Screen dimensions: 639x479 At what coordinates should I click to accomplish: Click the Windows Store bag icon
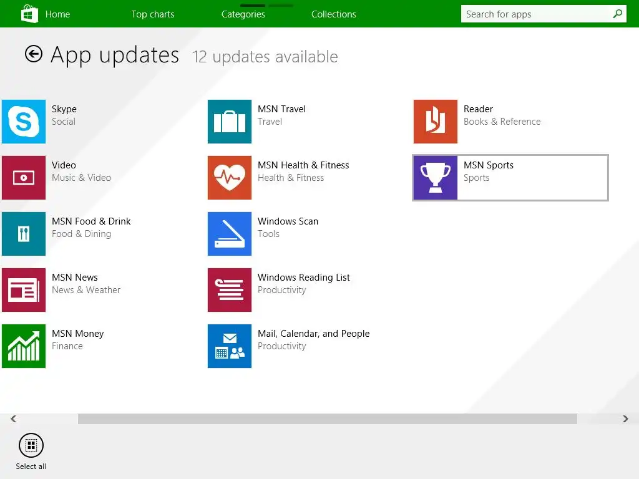(29, 14)
